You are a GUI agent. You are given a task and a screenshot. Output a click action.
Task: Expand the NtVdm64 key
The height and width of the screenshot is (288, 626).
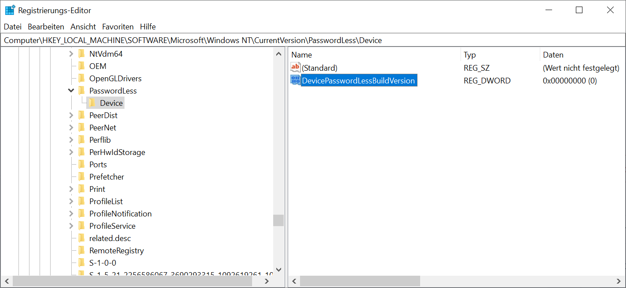(71, 54)
